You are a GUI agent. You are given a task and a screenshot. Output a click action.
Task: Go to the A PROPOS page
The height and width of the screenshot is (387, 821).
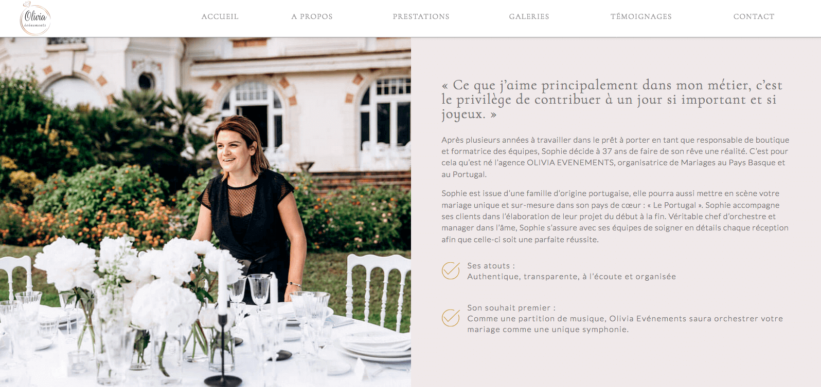(312, 16)
